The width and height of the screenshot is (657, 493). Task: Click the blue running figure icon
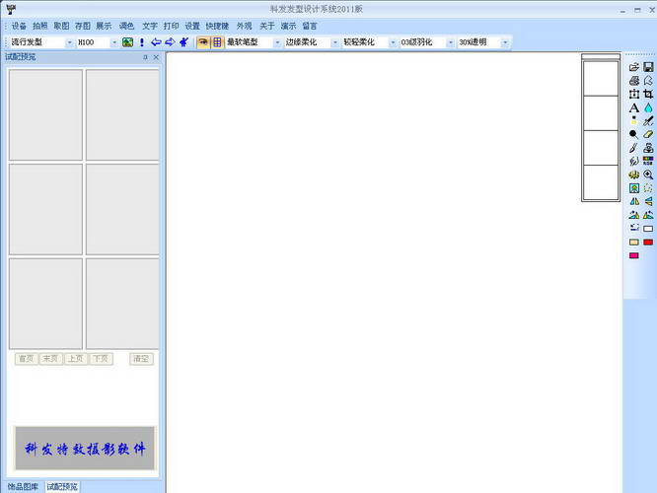click(183, 41)
